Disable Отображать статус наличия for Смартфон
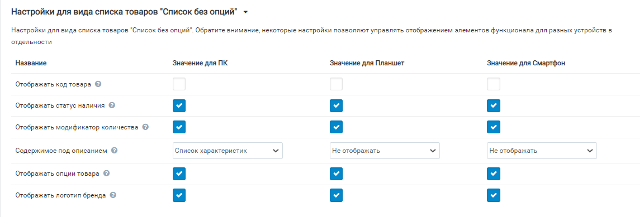The width and height of the screenshot is (644, 217). coord(493,105)
